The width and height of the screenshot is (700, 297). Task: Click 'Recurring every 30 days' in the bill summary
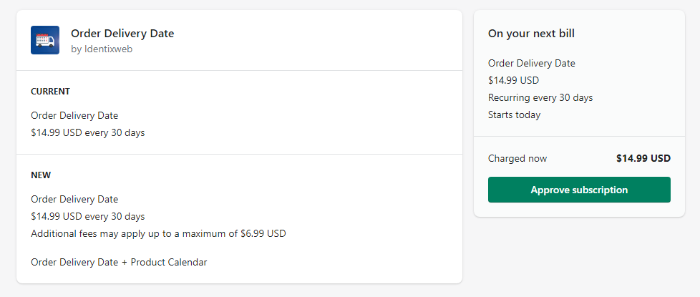click(540, 98)
